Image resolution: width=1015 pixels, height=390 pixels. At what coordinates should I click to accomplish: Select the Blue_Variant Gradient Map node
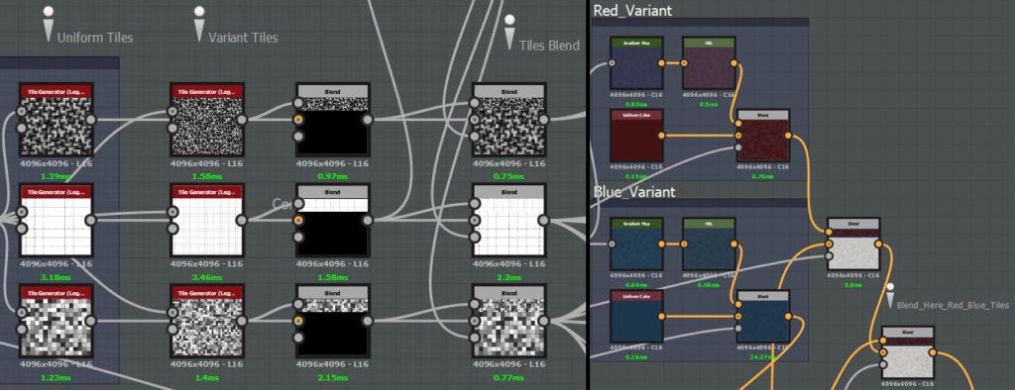pyautogui.click(x=637, y=244)
